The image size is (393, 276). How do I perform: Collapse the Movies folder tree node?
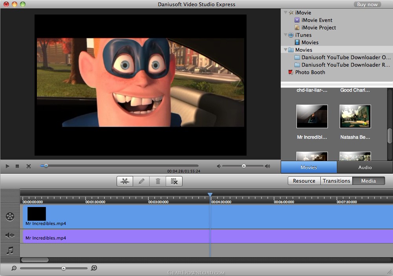[x=285, y=50]
